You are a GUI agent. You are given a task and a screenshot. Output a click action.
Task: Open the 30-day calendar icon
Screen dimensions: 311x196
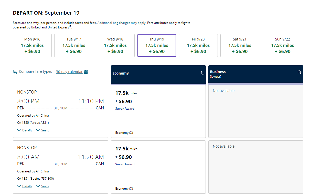click(x=86, y=72)
